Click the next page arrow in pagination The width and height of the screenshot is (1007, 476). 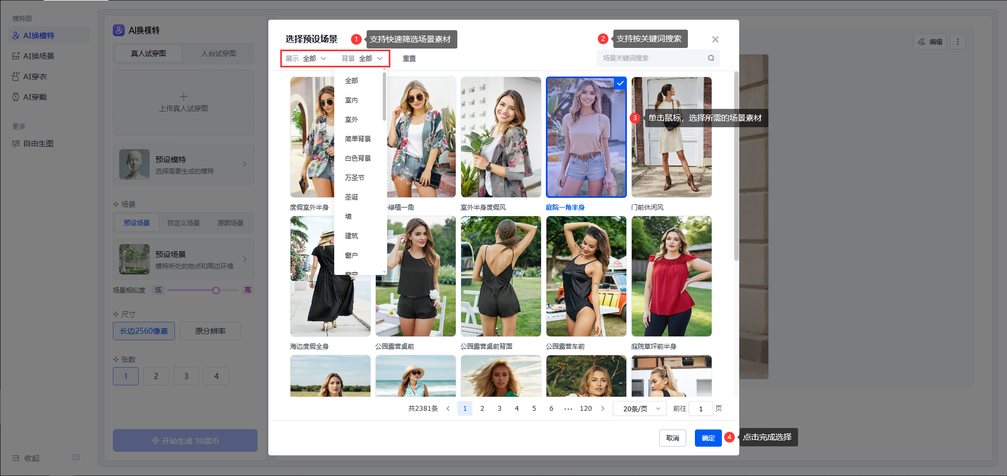[603, 409]
